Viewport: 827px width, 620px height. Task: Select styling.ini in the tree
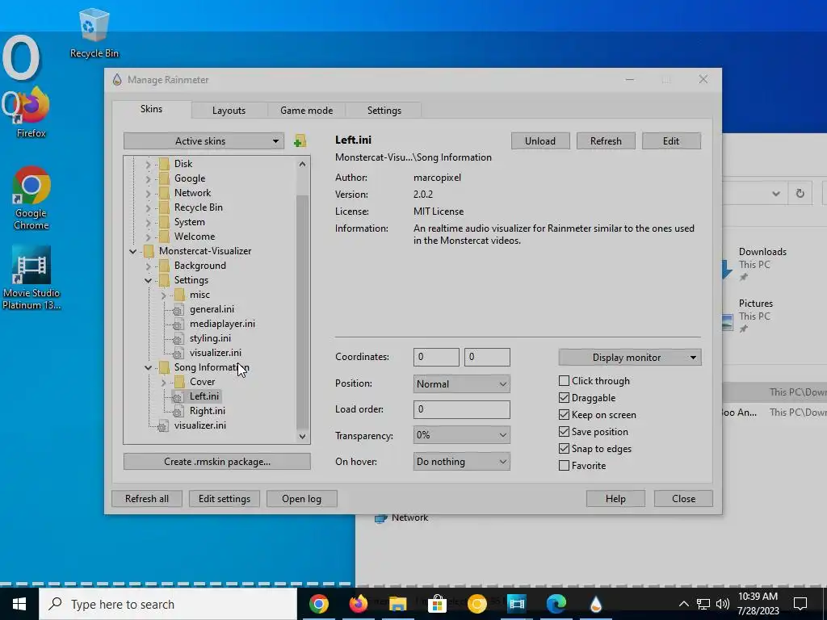pyautogui.click(x=210, y=338)
